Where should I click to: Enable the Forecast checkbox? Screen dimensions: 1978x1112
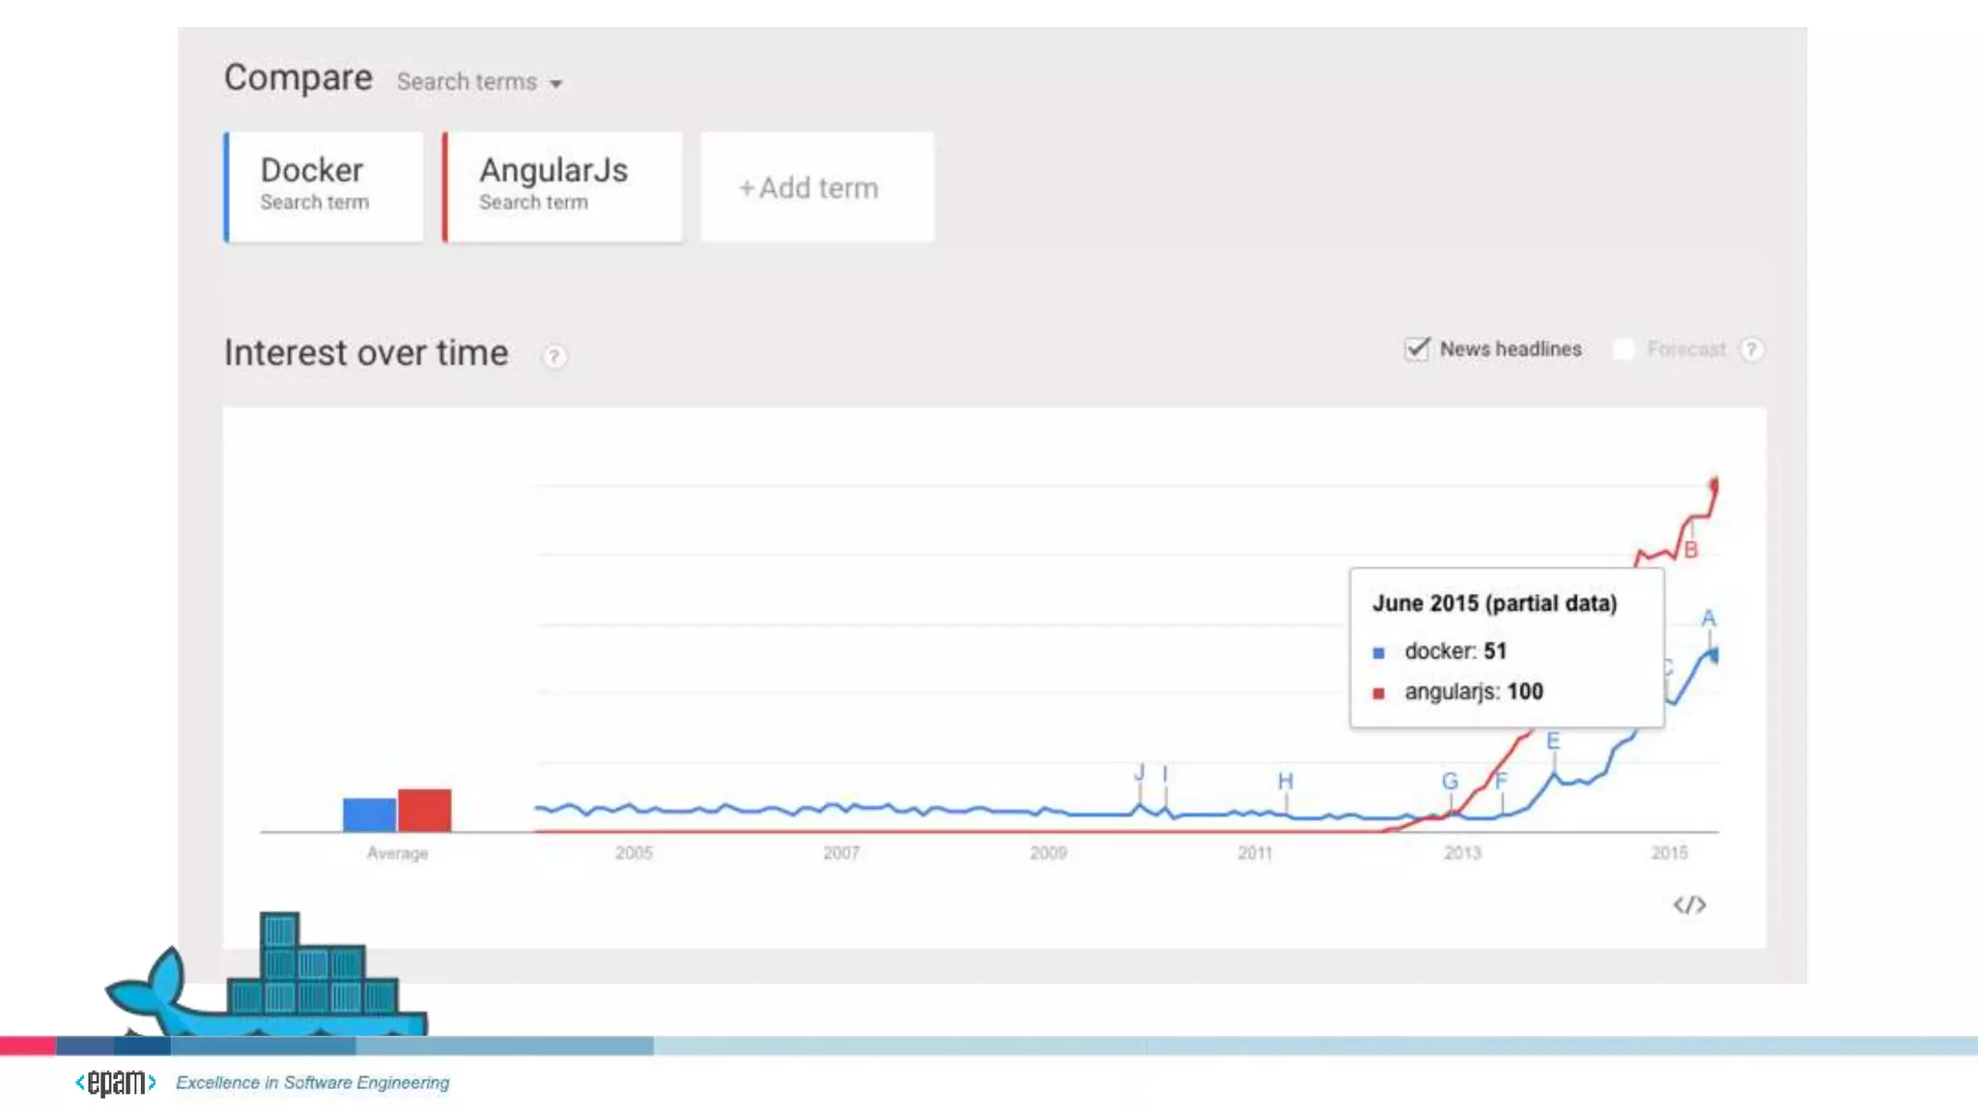pos(1624,348)
